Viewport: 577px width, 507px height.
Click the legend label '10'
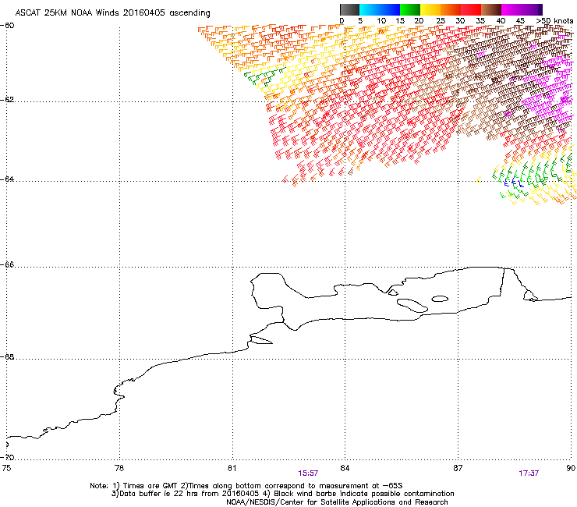381,21
